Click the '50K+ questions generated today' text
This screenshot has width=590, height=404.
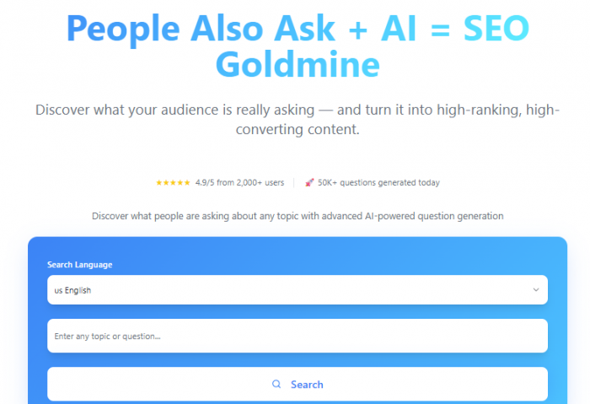click(378, 182)
